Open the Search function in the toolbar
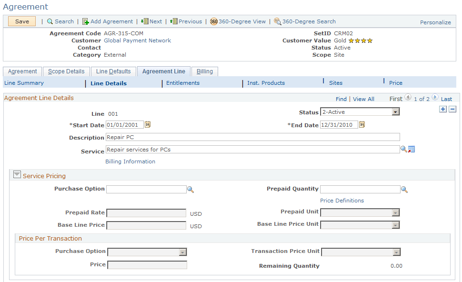This screenshot has width=462, height=282. 60,21
